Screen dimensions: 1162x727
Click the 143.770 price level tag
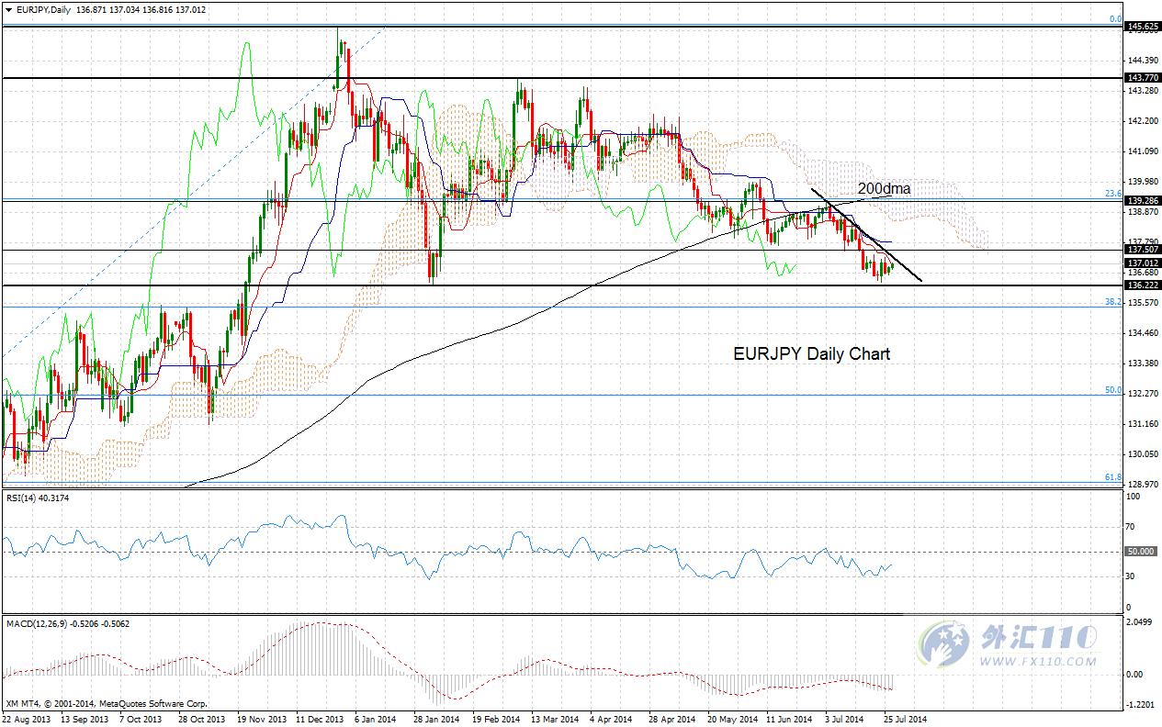(1143, 79)
